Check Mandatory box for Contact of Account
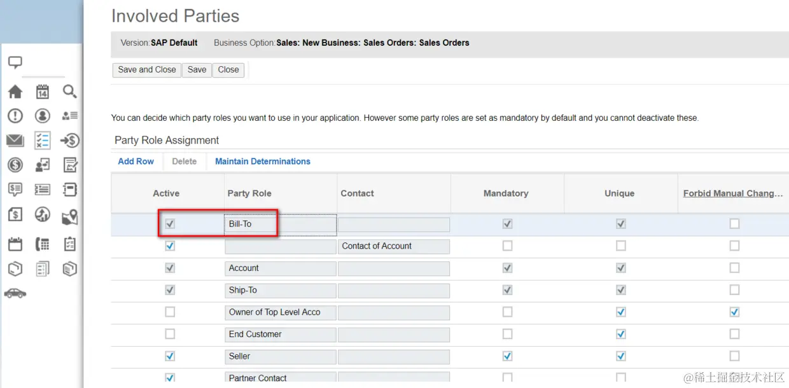789x388 pixels. pyautogui.click(x=507, y=246)
